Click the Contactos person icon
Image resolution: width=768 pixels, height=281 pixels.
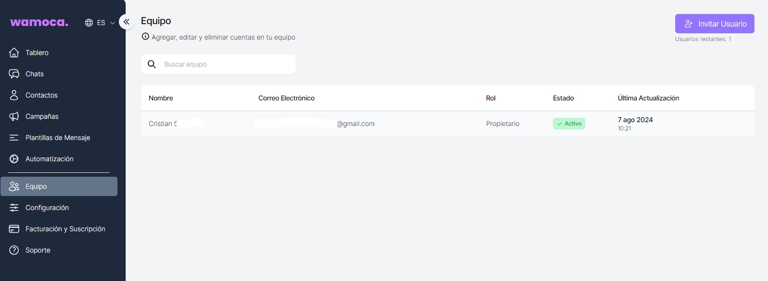click(14, 95)
